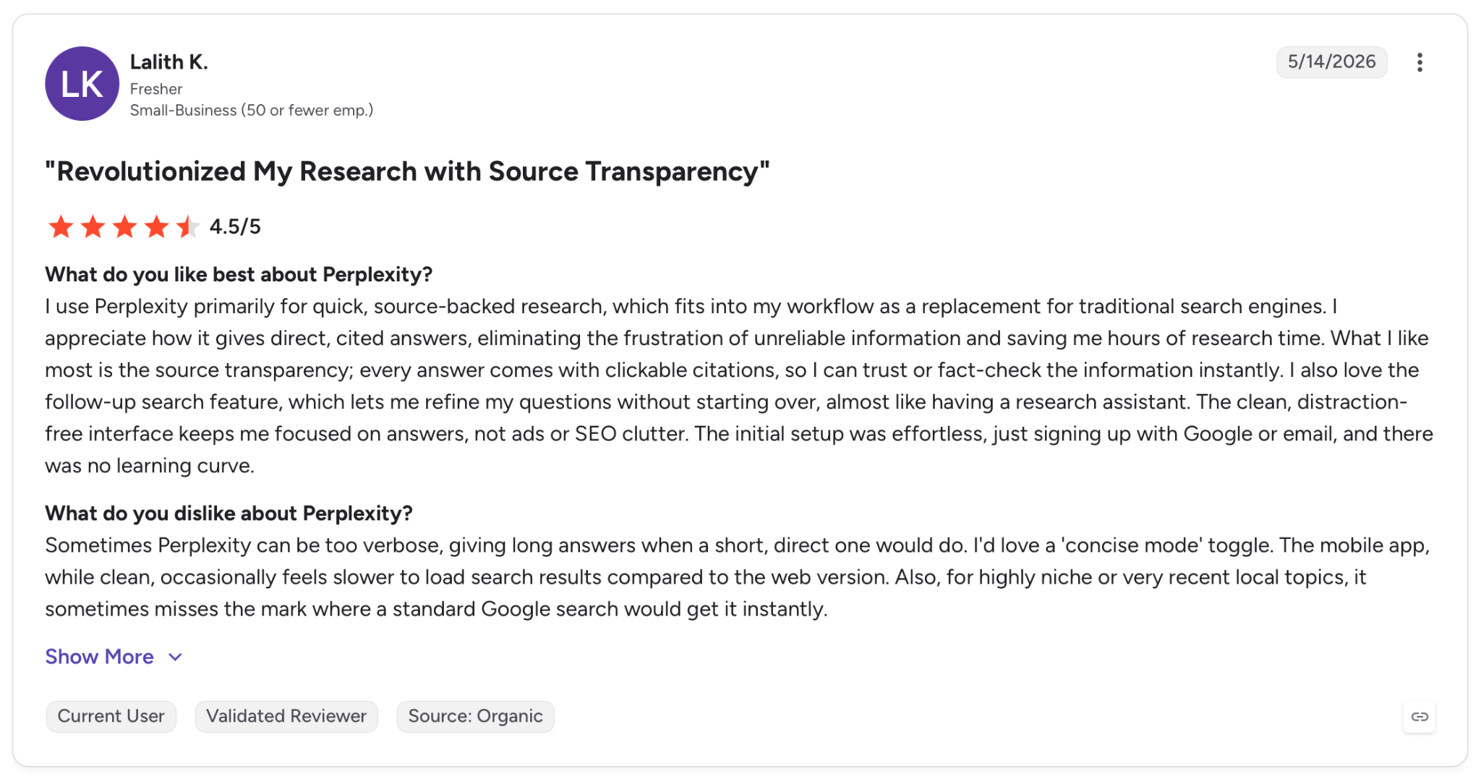
Task: Click the third rating star
Action: click(x=124, y=226)
